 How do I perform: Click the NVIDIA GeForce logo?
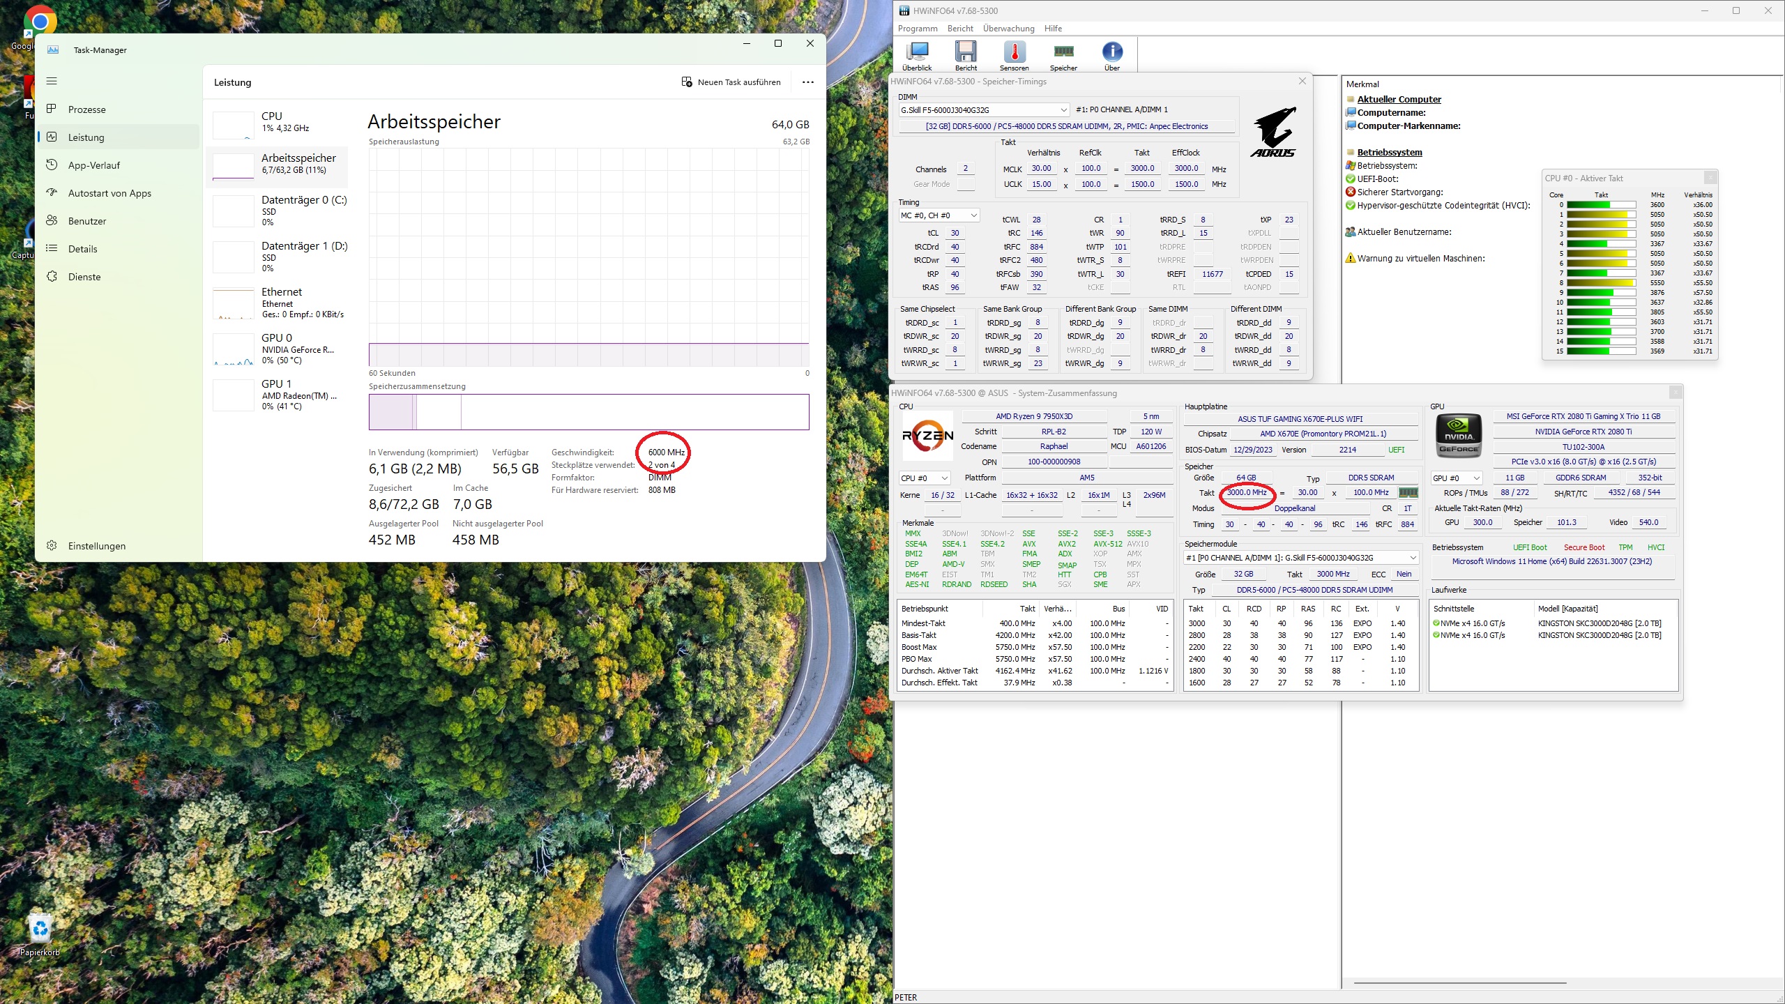click(x=1459, y=436)
